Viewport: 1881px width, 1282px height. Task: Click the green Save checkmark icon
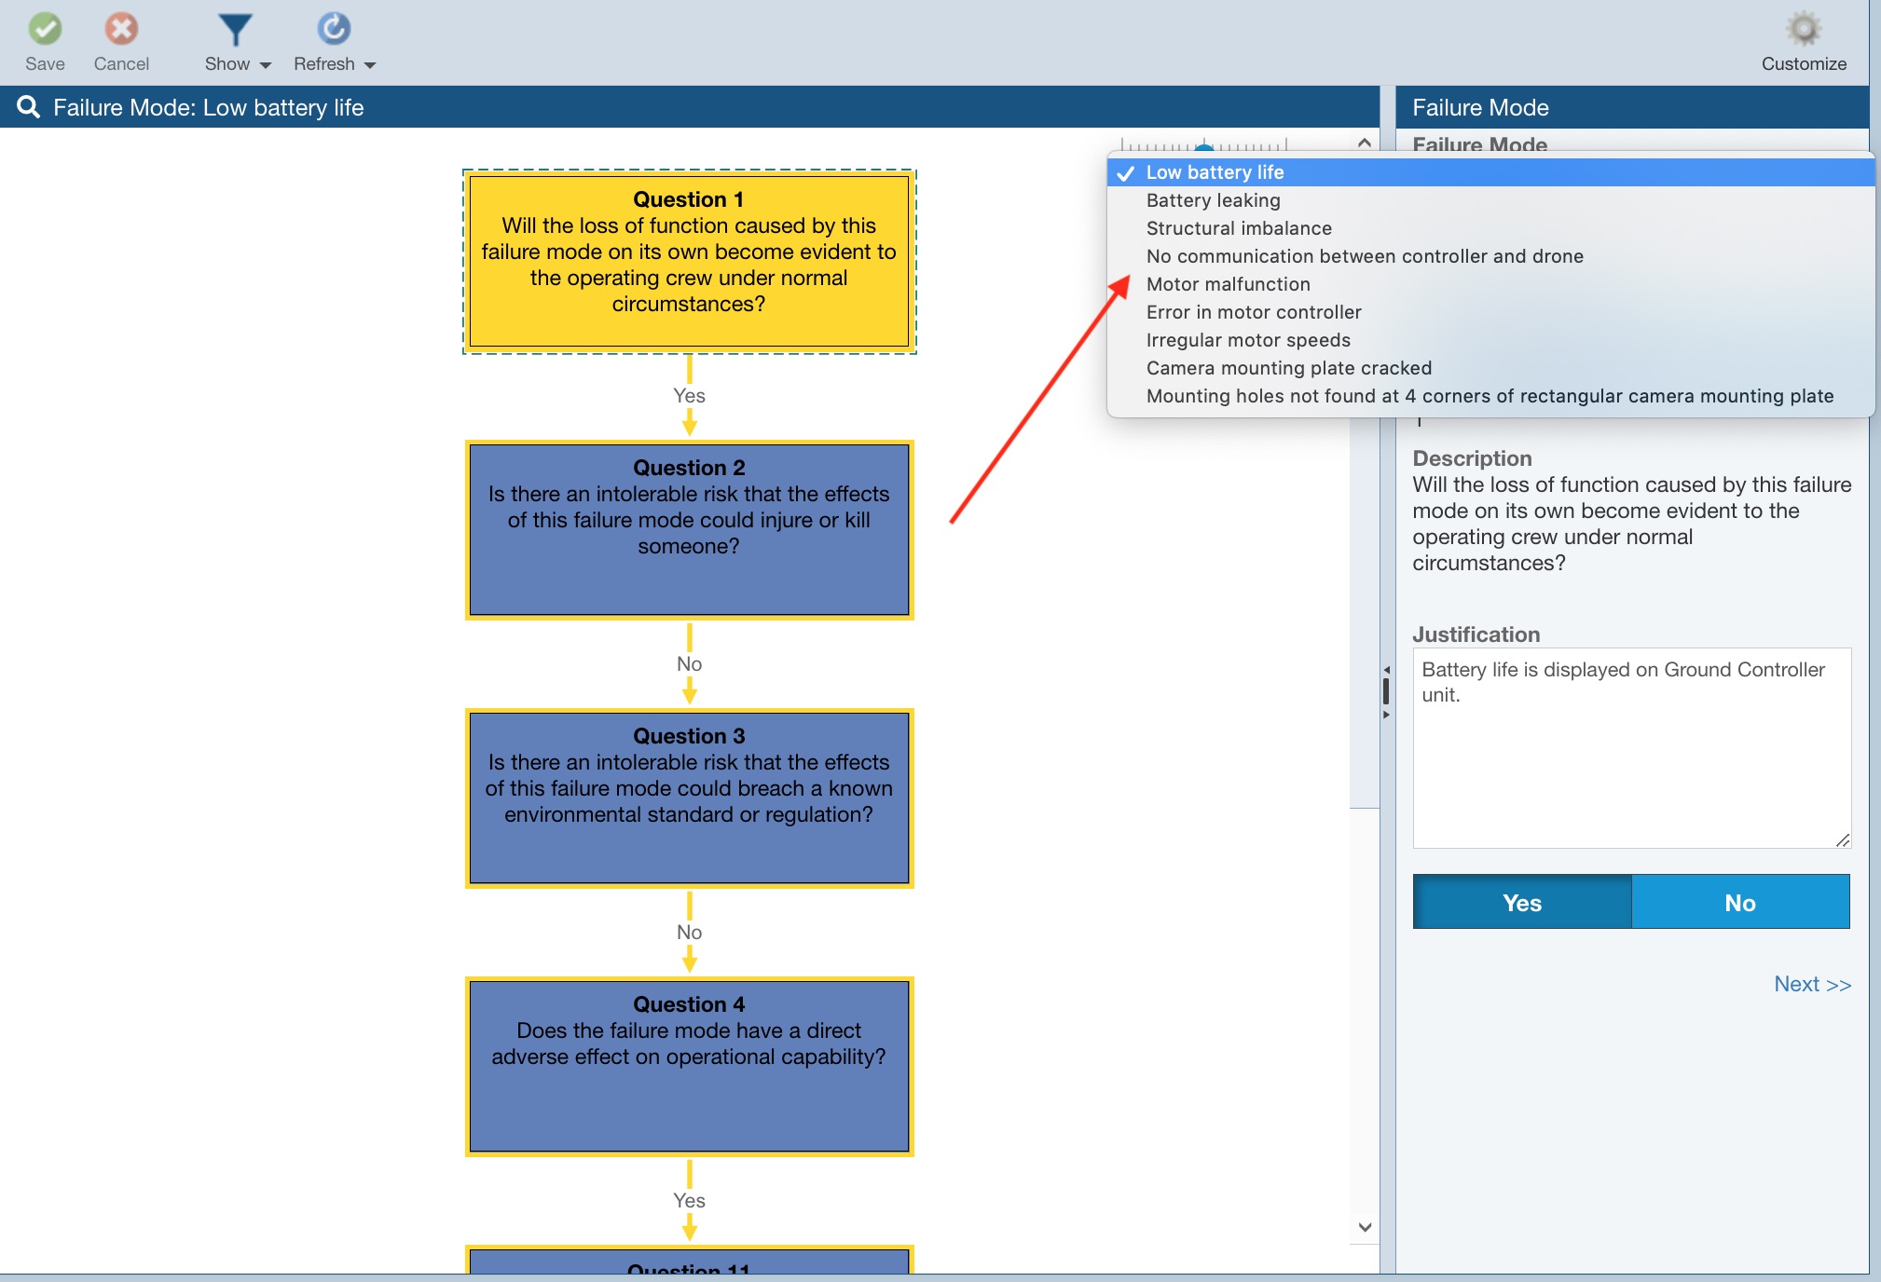45,29
